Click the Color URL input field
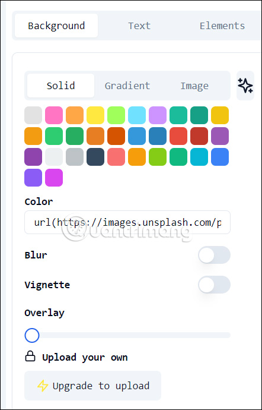This screenshot has width=262, height=410. (127, 222)
